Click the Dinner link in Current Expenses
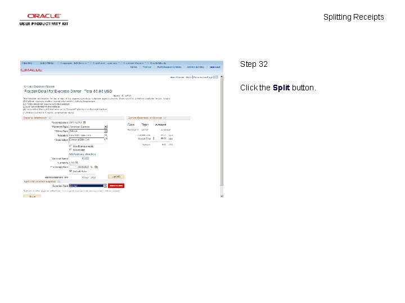The image size is (405, 303). [x=145, y=130]
